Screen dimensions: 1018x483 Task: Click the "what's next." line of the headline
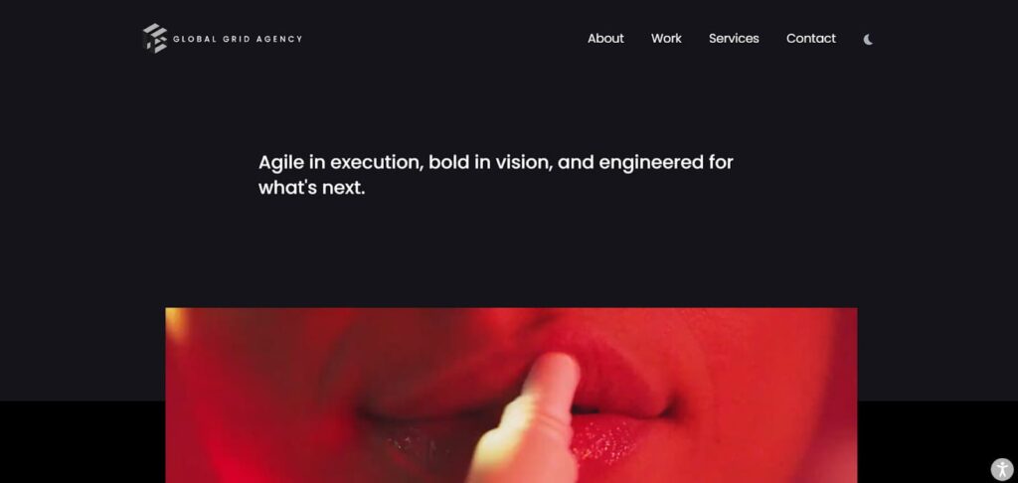(311, 188)
